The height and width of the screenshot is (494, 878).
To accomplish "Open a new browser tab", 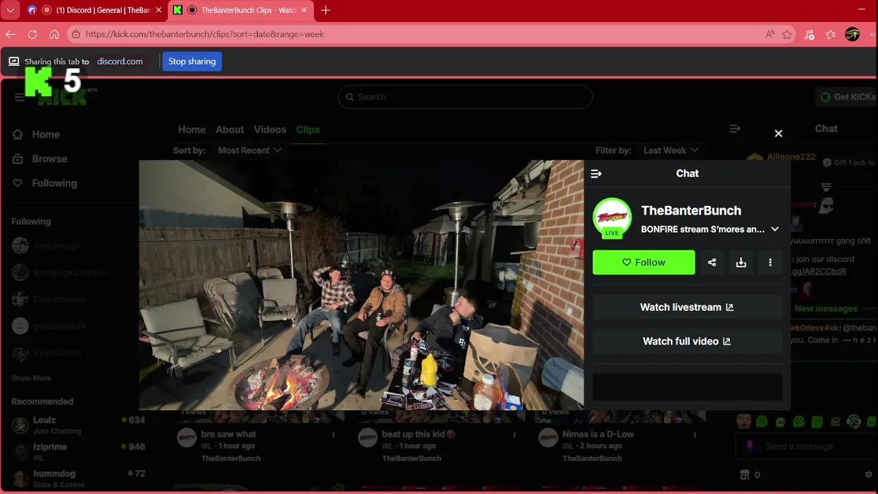I will click(326, 10).
